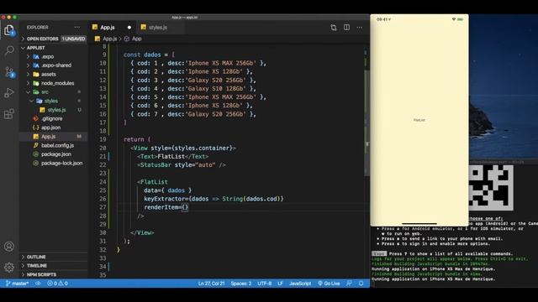Split the editor to the right

pyautogui.click(x=346, y=28)
